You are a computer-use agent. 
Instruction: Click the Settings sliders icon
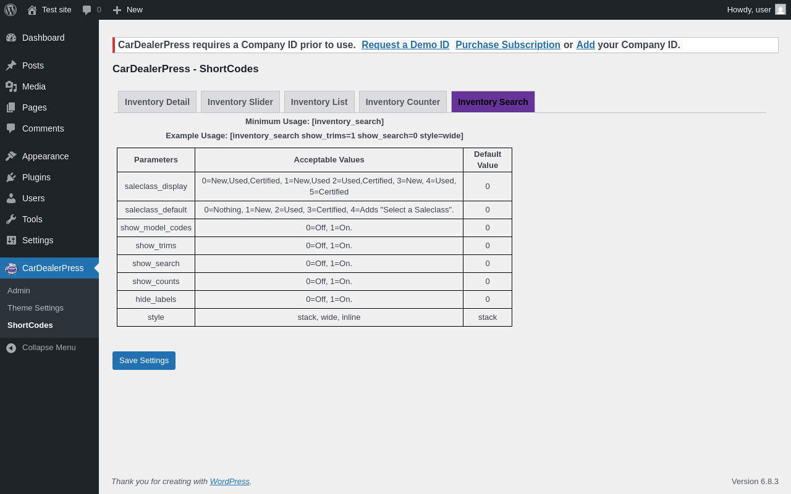(x=11, y=240)
